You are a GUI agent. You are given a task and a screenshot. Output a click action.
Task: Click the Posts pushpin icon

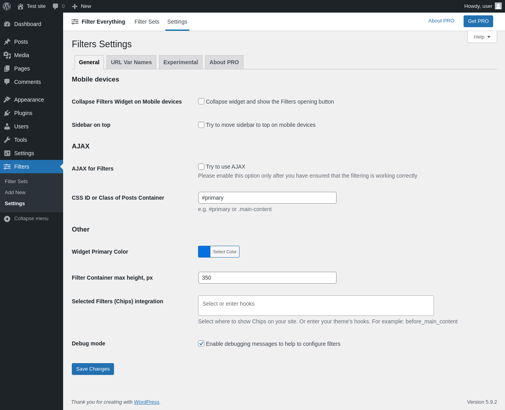pyautogui.click(x=7, y=42)
